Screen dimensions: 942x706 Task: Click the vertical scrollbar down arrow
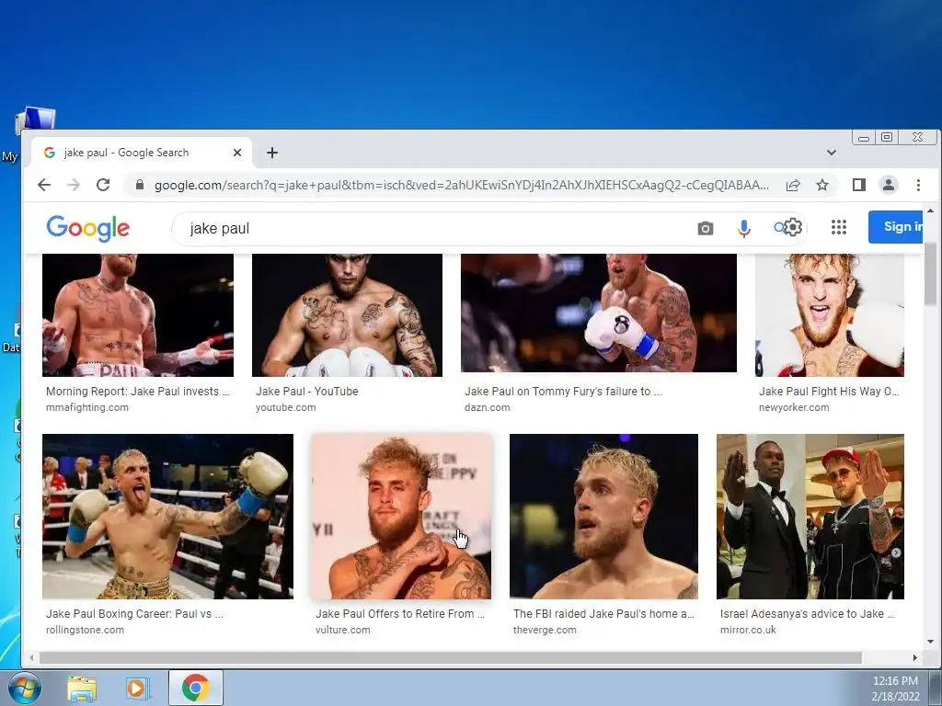930,642
